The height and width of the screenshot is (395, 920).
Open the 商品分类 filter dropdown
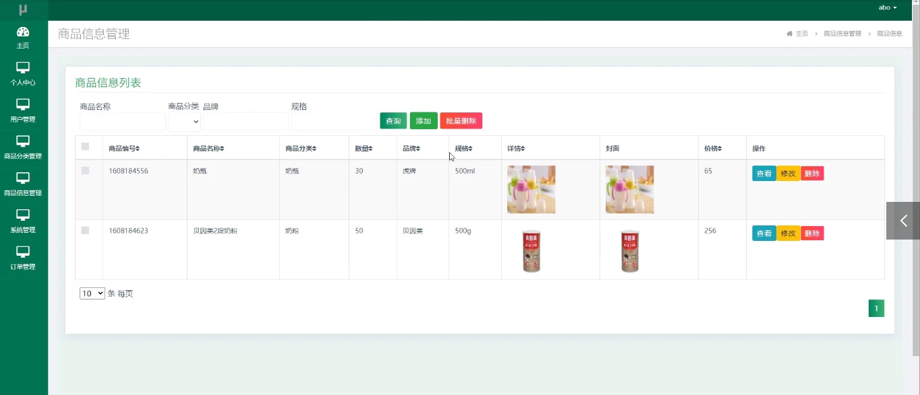pos(185,122)
